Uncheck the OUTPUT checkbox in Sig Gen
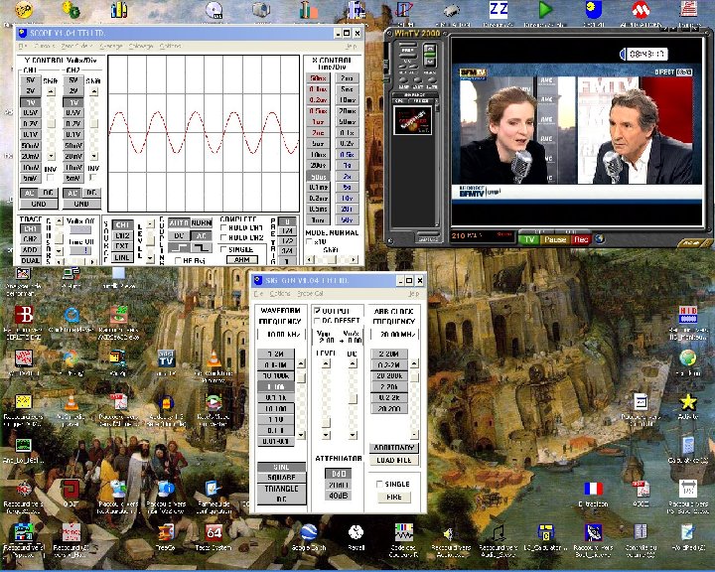The height and width of the screenshot is (572, 715). (x=318, y=311)
